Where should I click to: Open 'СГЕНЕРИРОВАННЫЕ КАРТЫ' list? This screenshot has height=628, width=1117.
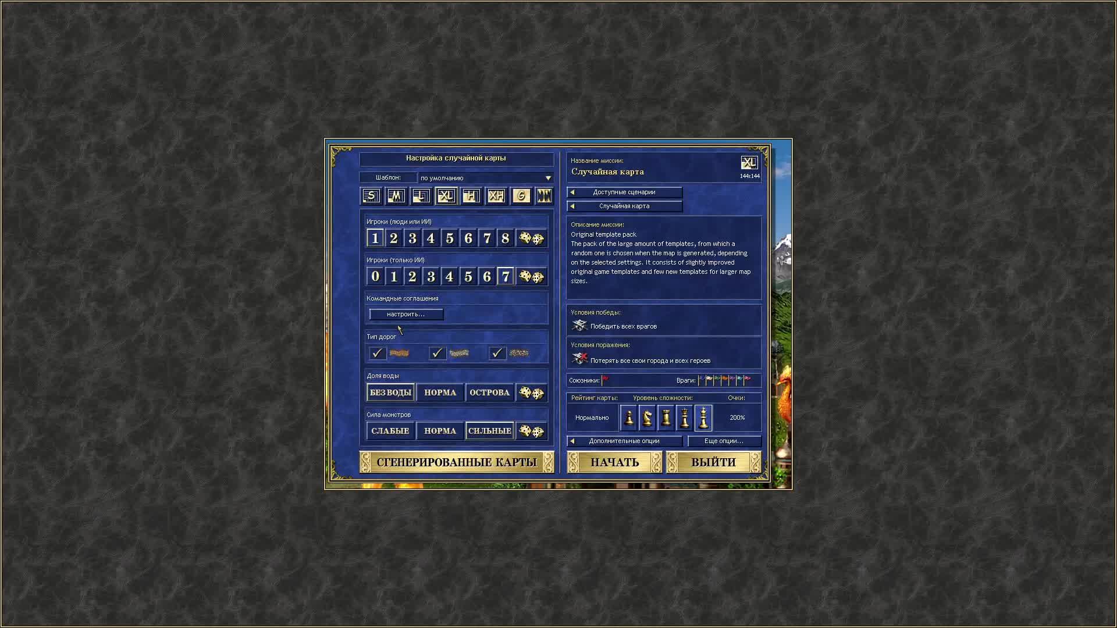tap(457, 462)
